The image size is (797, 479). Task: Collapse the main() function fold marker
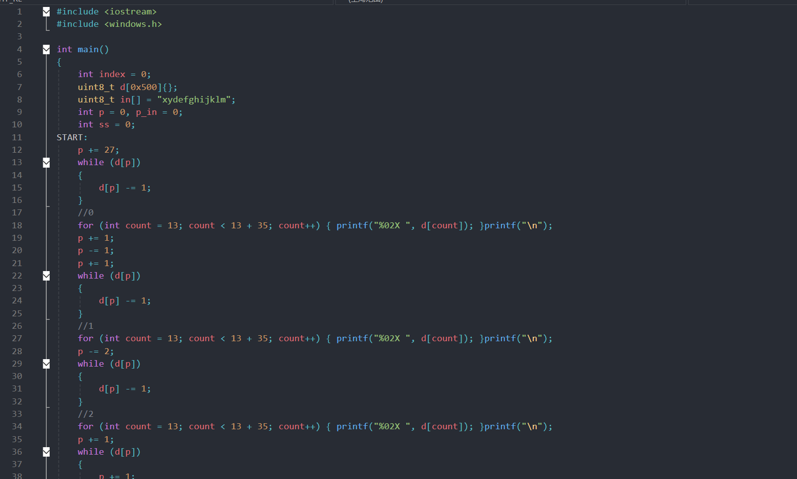point(46,49)
